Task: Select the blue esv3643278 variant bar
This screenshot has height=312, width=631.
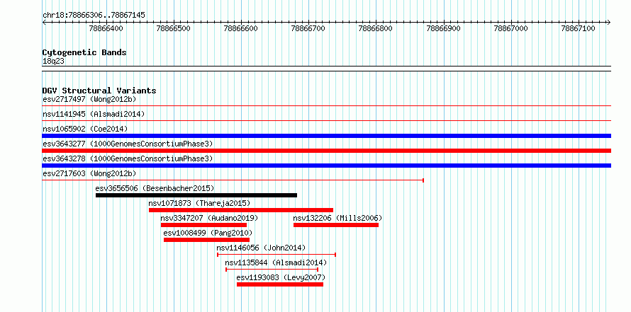Action: (327, 166)
